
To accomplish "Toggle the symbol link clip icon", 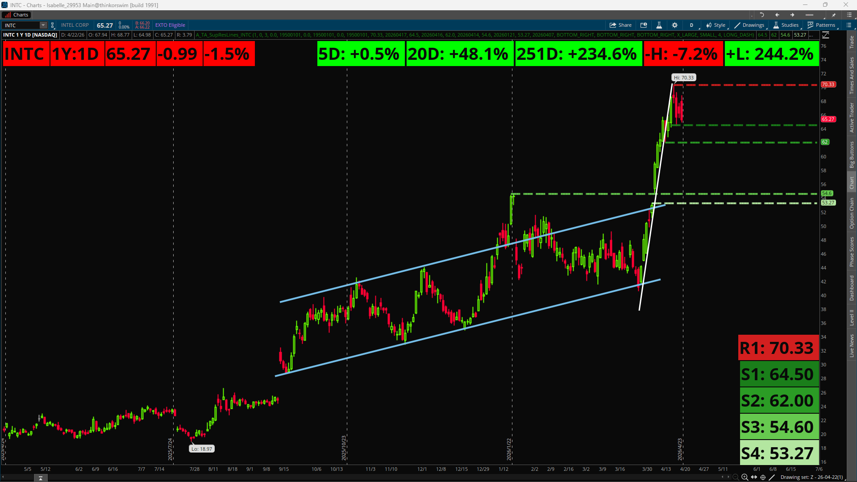I will (x=53, y=25).
